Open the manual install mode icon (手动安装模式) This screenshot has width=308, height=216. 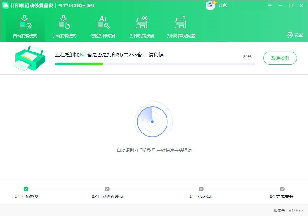[64, 22]
